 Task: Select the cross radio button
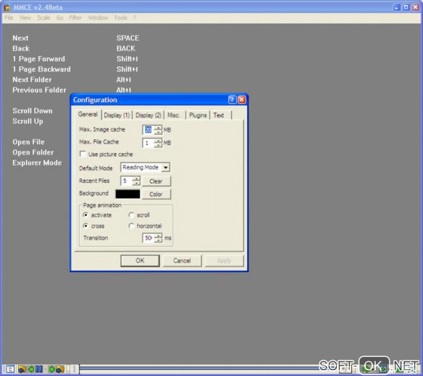(x=85, y=226)
